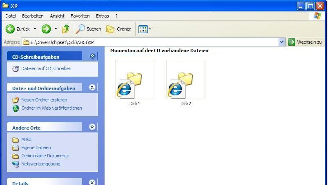
Task: Expand the Details panel
Action: tap(92, 183)
